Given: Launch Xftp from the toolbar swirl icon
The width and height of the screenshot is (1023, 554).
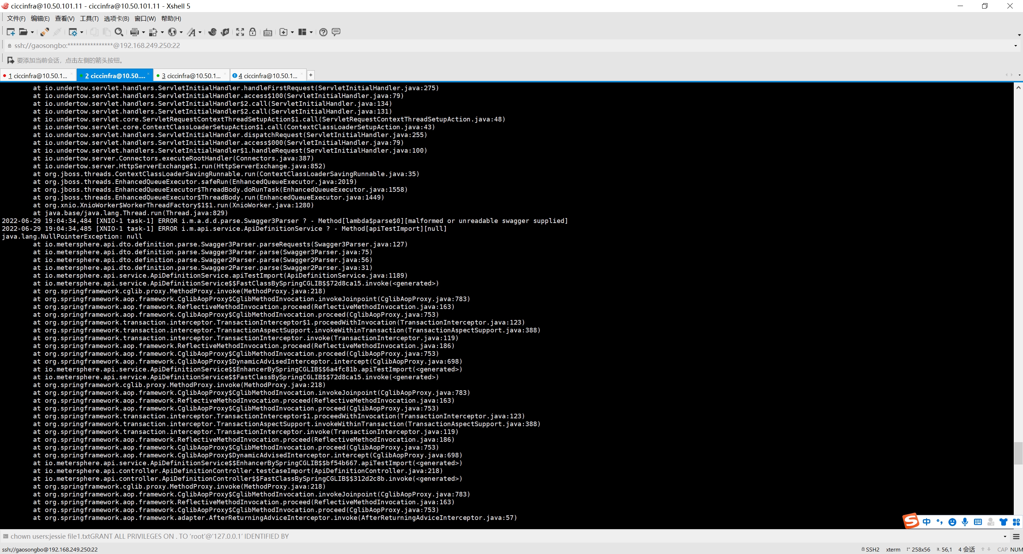Looking at the screenshot, I should point(212,32).
